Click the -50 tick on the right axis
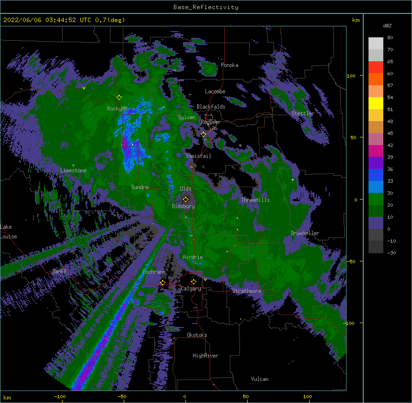This screenshot has height=403, width=412. click(x=351, y=261)
